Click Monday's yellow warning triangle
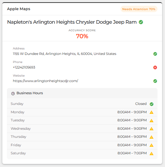Viewport: 165px width, 167px height. pos(151,112)
